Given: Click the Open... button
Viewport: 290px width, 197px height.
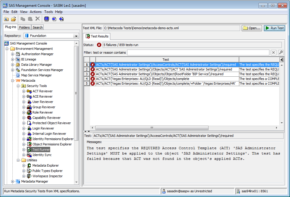Looking at the screenshot, I should click(252, 28).
